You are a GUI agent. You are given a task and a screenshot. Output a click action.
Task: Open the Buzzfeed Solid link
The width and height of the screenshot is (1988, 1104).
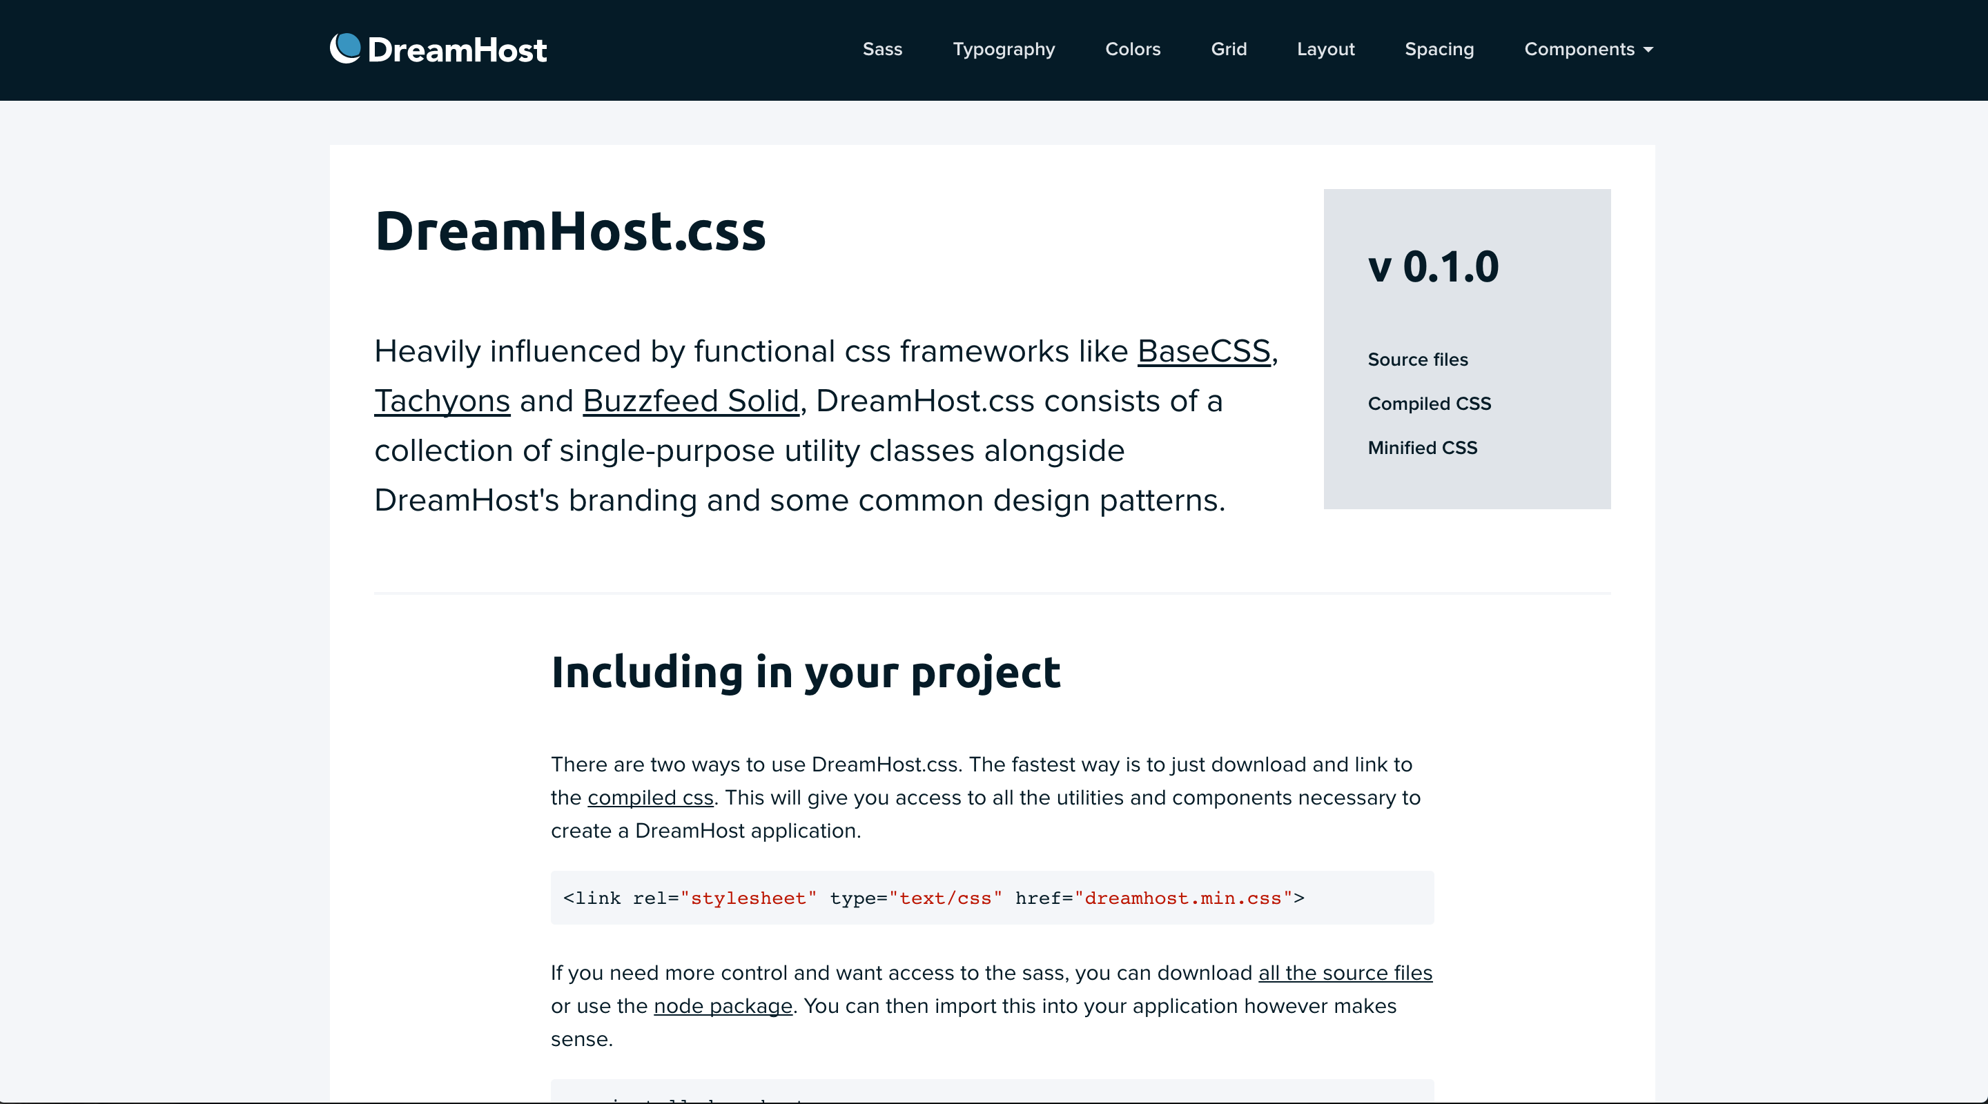(x=690, y=400)
